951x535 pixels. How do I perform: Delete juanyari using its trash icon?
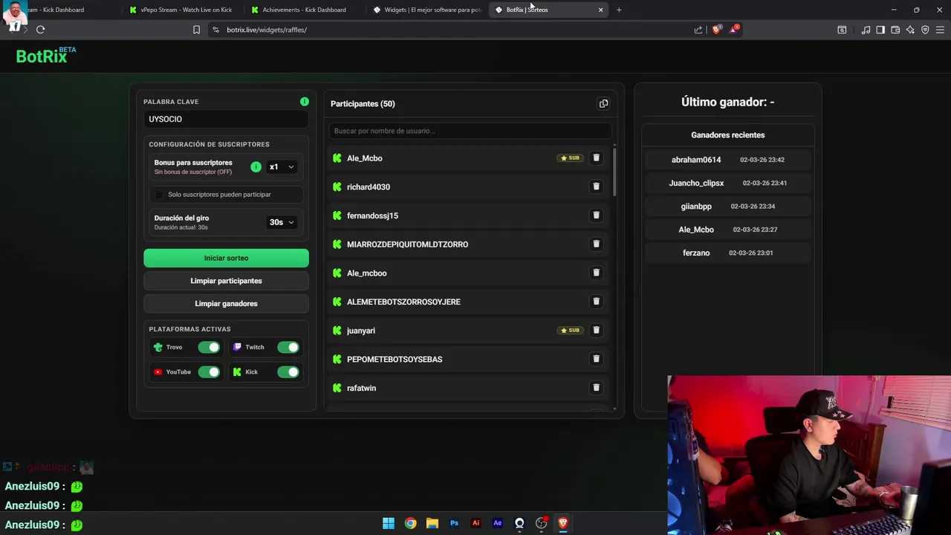[596, 330]
